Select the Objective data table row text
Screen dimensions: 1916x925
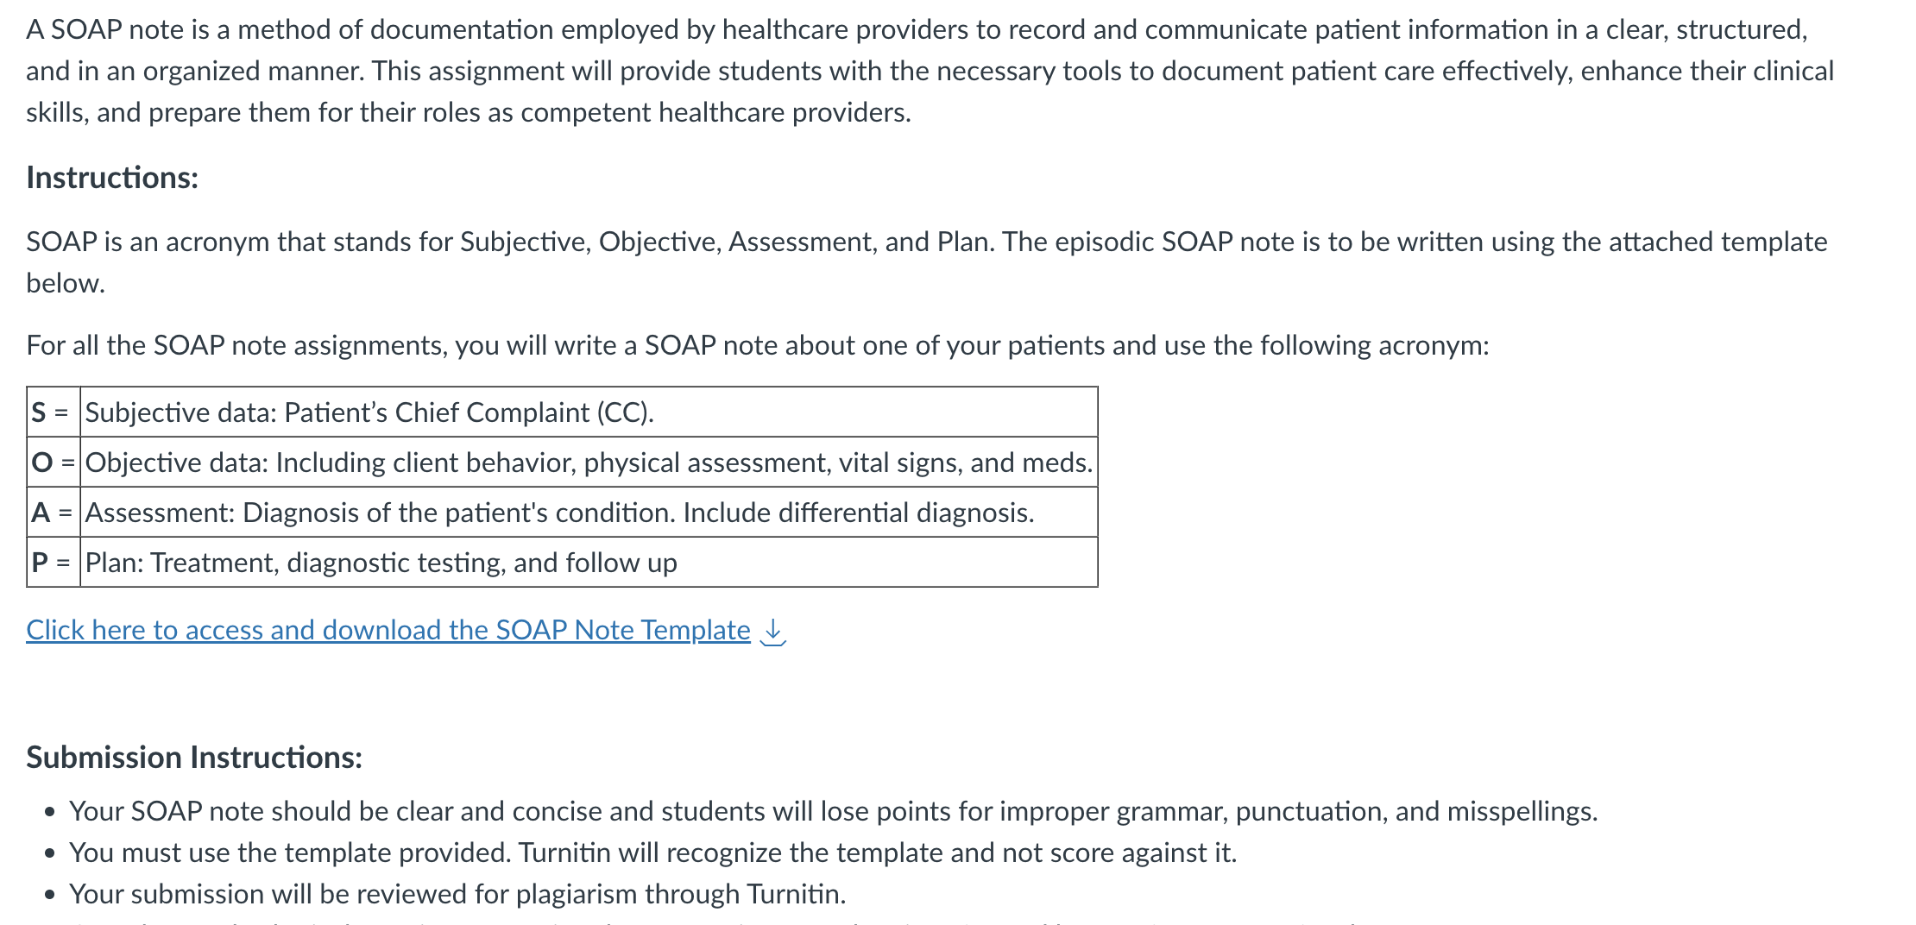589,462
